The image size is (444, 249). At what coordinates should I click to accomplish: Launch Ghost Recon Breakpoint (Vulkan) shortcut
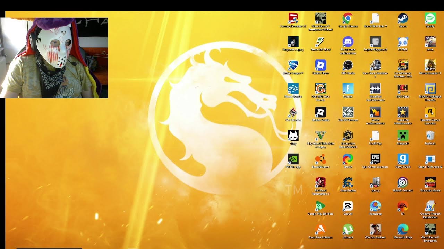pos(321,18)
